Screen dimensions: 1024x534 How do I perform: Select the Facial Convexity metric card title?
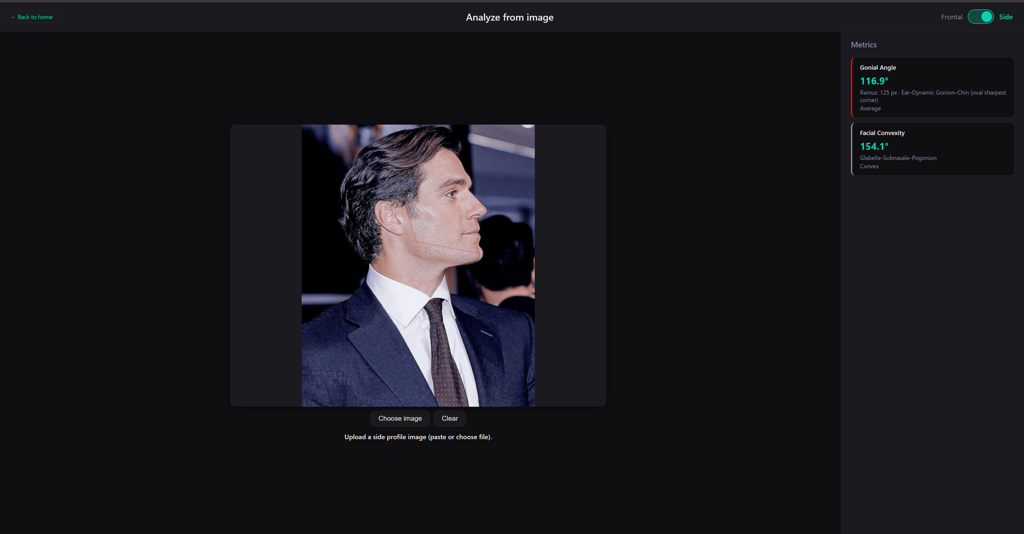(882, 133)
